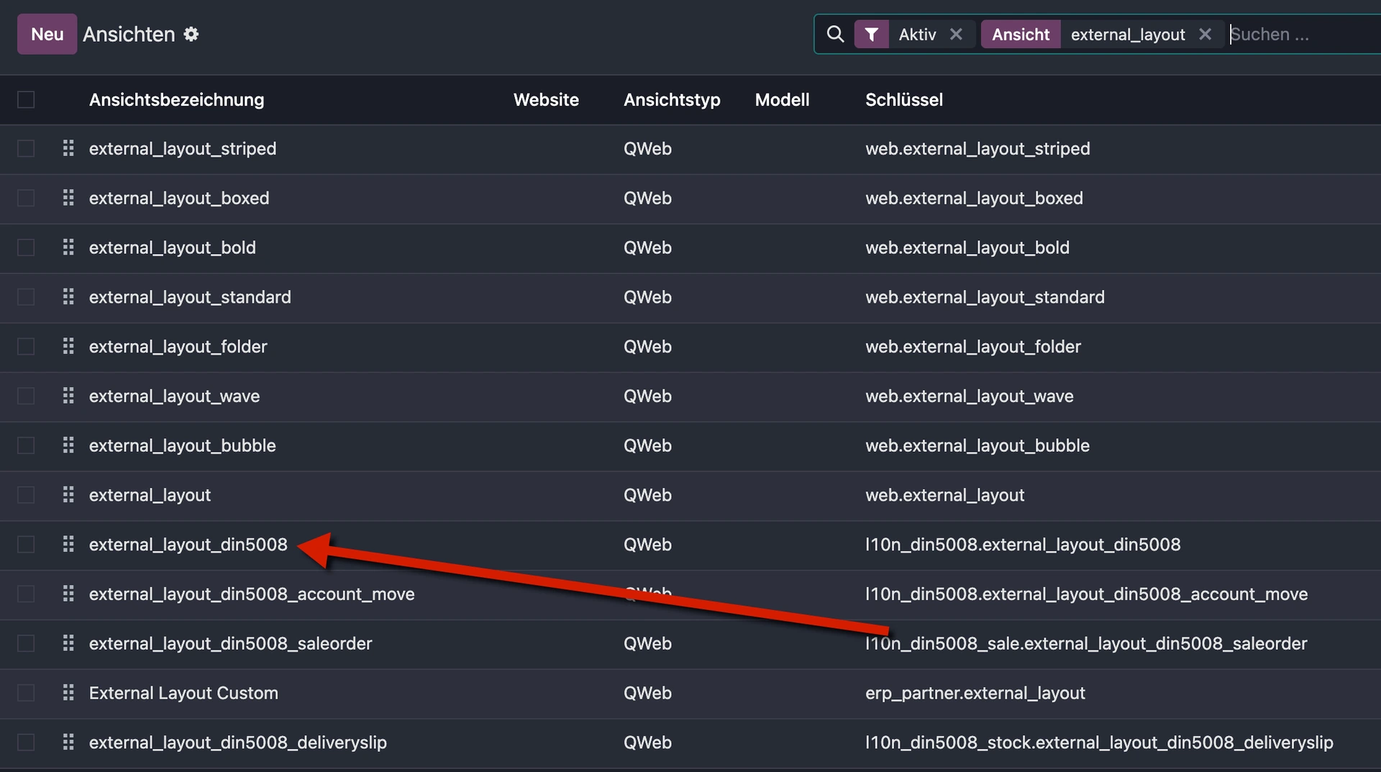Sort by the Ansichtsbezeichnung column header
This screenshot has width=1381, height=772.
[x=176, y=99]
